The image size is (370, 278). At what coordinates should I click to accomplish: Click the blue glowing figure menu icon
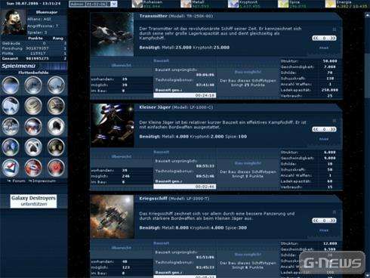pos(11,147)
